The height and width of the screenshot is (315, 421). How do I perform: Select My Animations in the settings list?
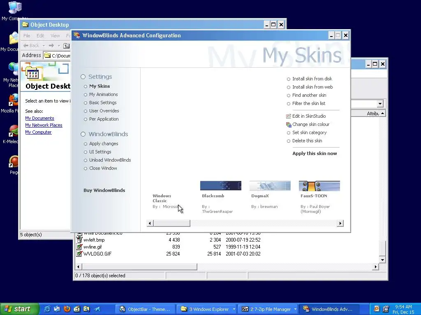pyautogui.click(x=103, y=95)
